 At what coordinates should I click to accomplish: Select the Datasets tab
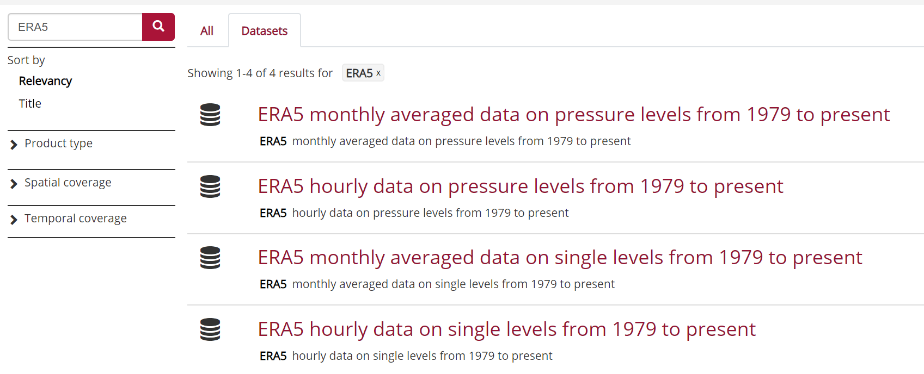(x=265, y=31)
